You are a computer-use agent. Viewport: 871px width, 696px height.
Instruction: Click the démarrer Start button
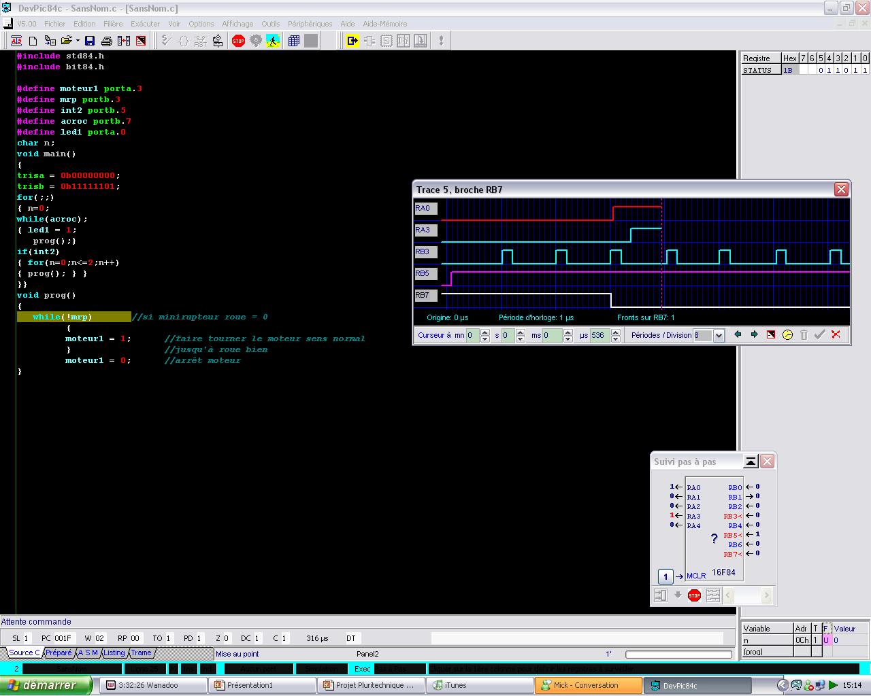(x=46, y=685)
